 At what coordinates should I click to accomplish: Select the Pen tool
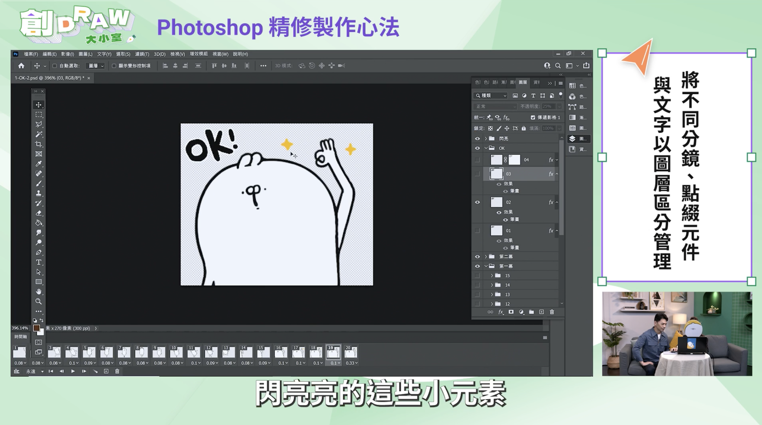pyautogui.click(x=39, y=252)
